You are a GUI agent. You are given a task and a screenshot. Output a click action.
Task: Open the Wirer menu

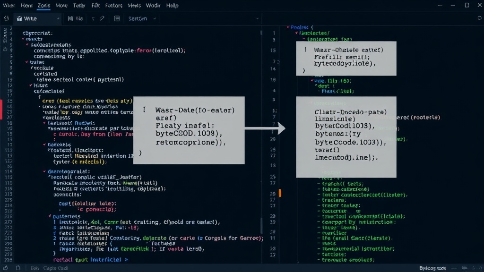9,6
